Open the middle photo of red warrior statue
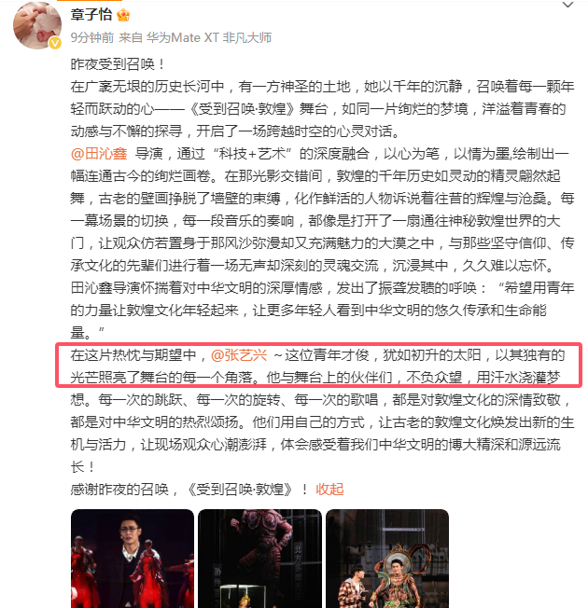This screenshot has height=608, width=588. [260, 559]
